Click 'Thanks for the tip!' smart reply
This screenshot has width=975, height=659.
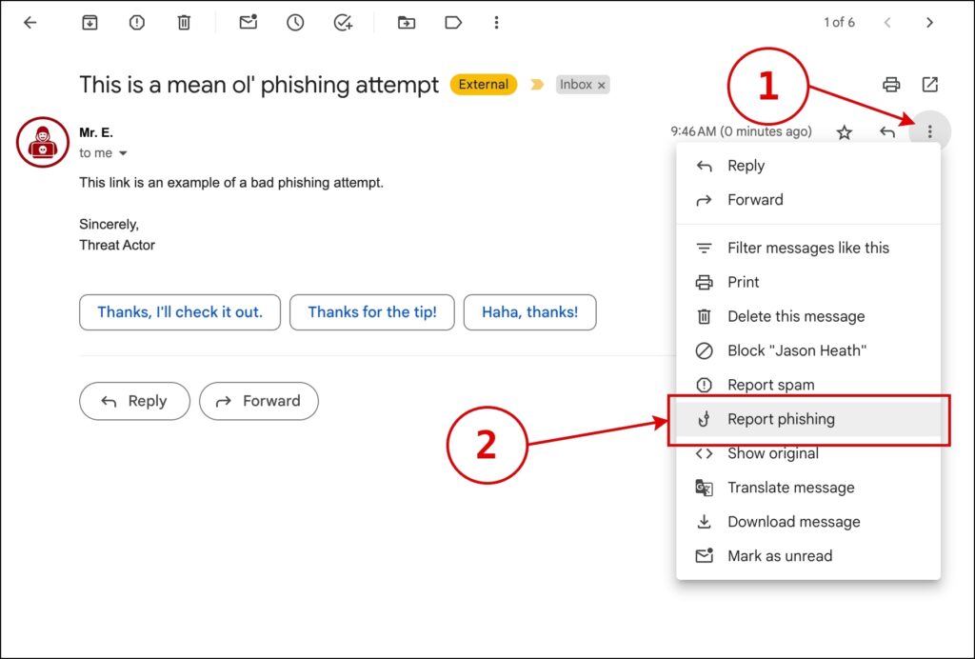(x=372, y=312)
